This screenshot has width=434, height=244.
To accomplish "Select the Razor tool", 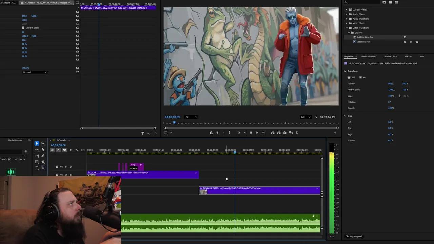I will (x=43, y=149).
